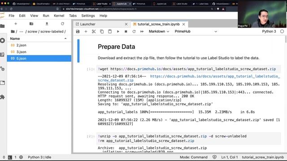
Task: Open the Settings menu
Action: click(88, 16)
